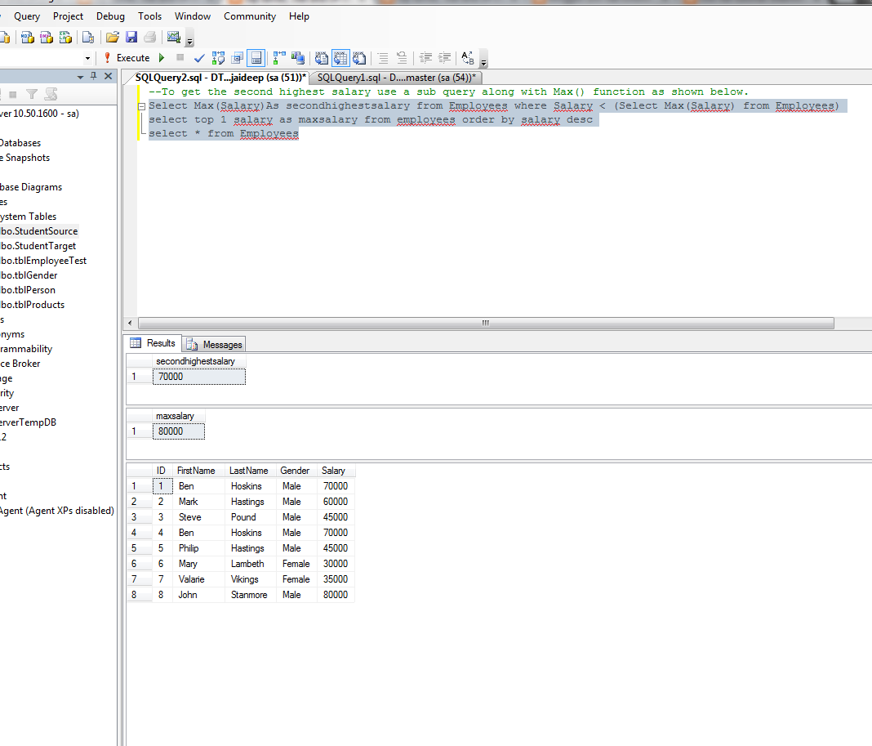
Task: Open the Tools menu
Action: tap(149, 16)
